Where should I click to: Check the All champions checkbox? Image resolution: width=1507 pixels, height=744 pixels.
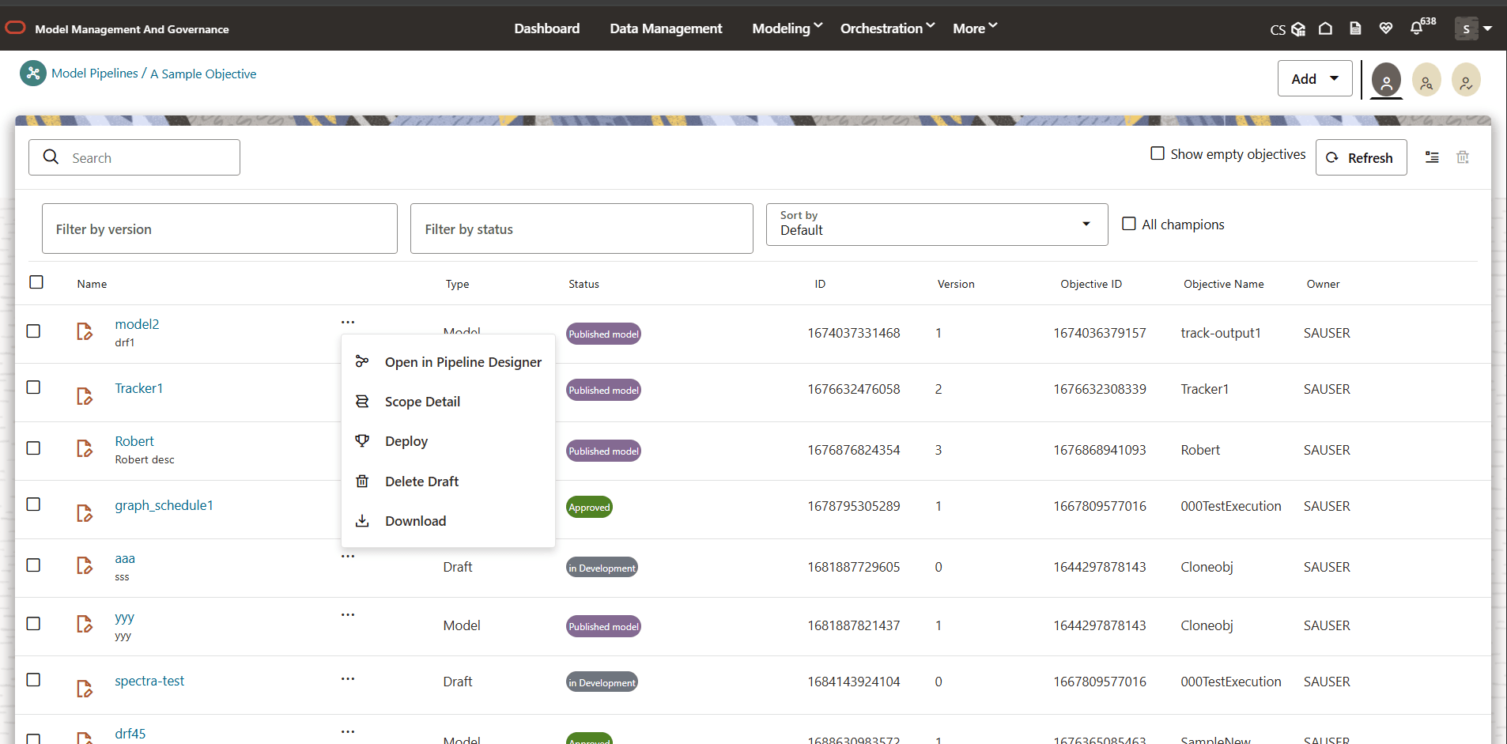(1130, 224)
